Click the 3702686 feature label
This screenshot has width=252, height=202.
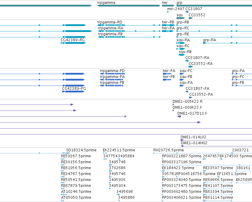[117, 168]
